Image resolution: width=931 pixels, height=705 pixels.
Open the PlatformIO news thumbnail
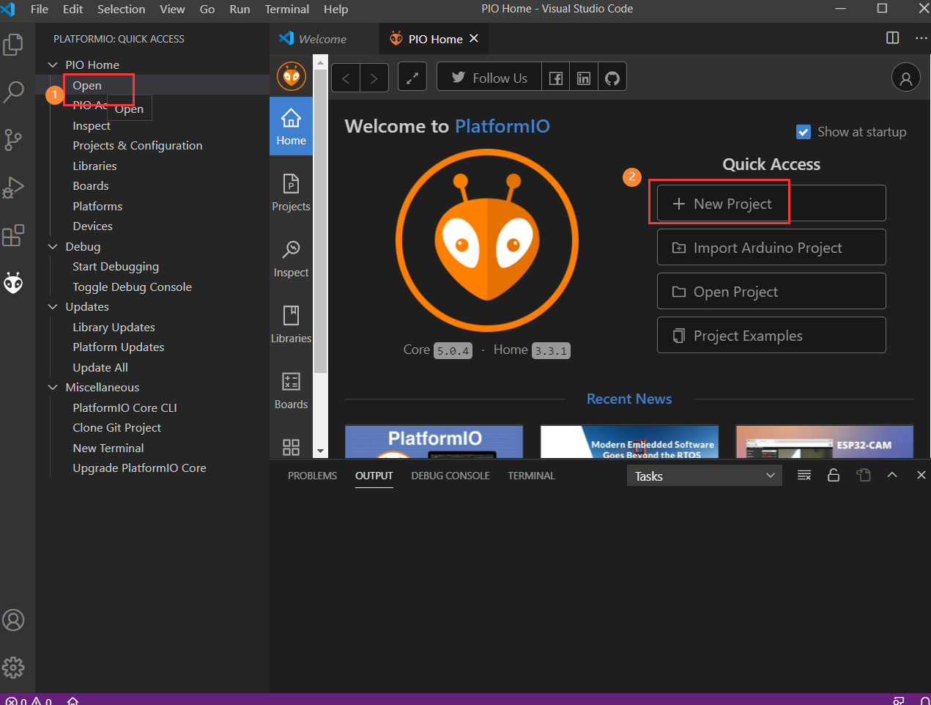[434, 442]
